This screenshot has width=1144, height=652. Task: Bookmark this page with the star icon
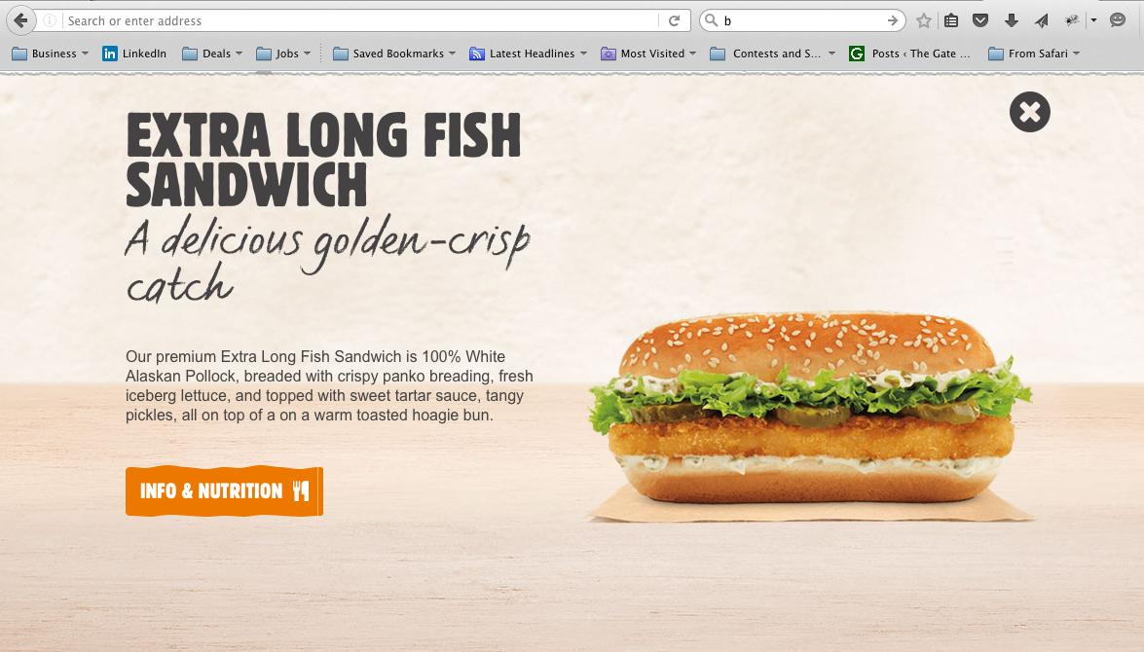924,20
